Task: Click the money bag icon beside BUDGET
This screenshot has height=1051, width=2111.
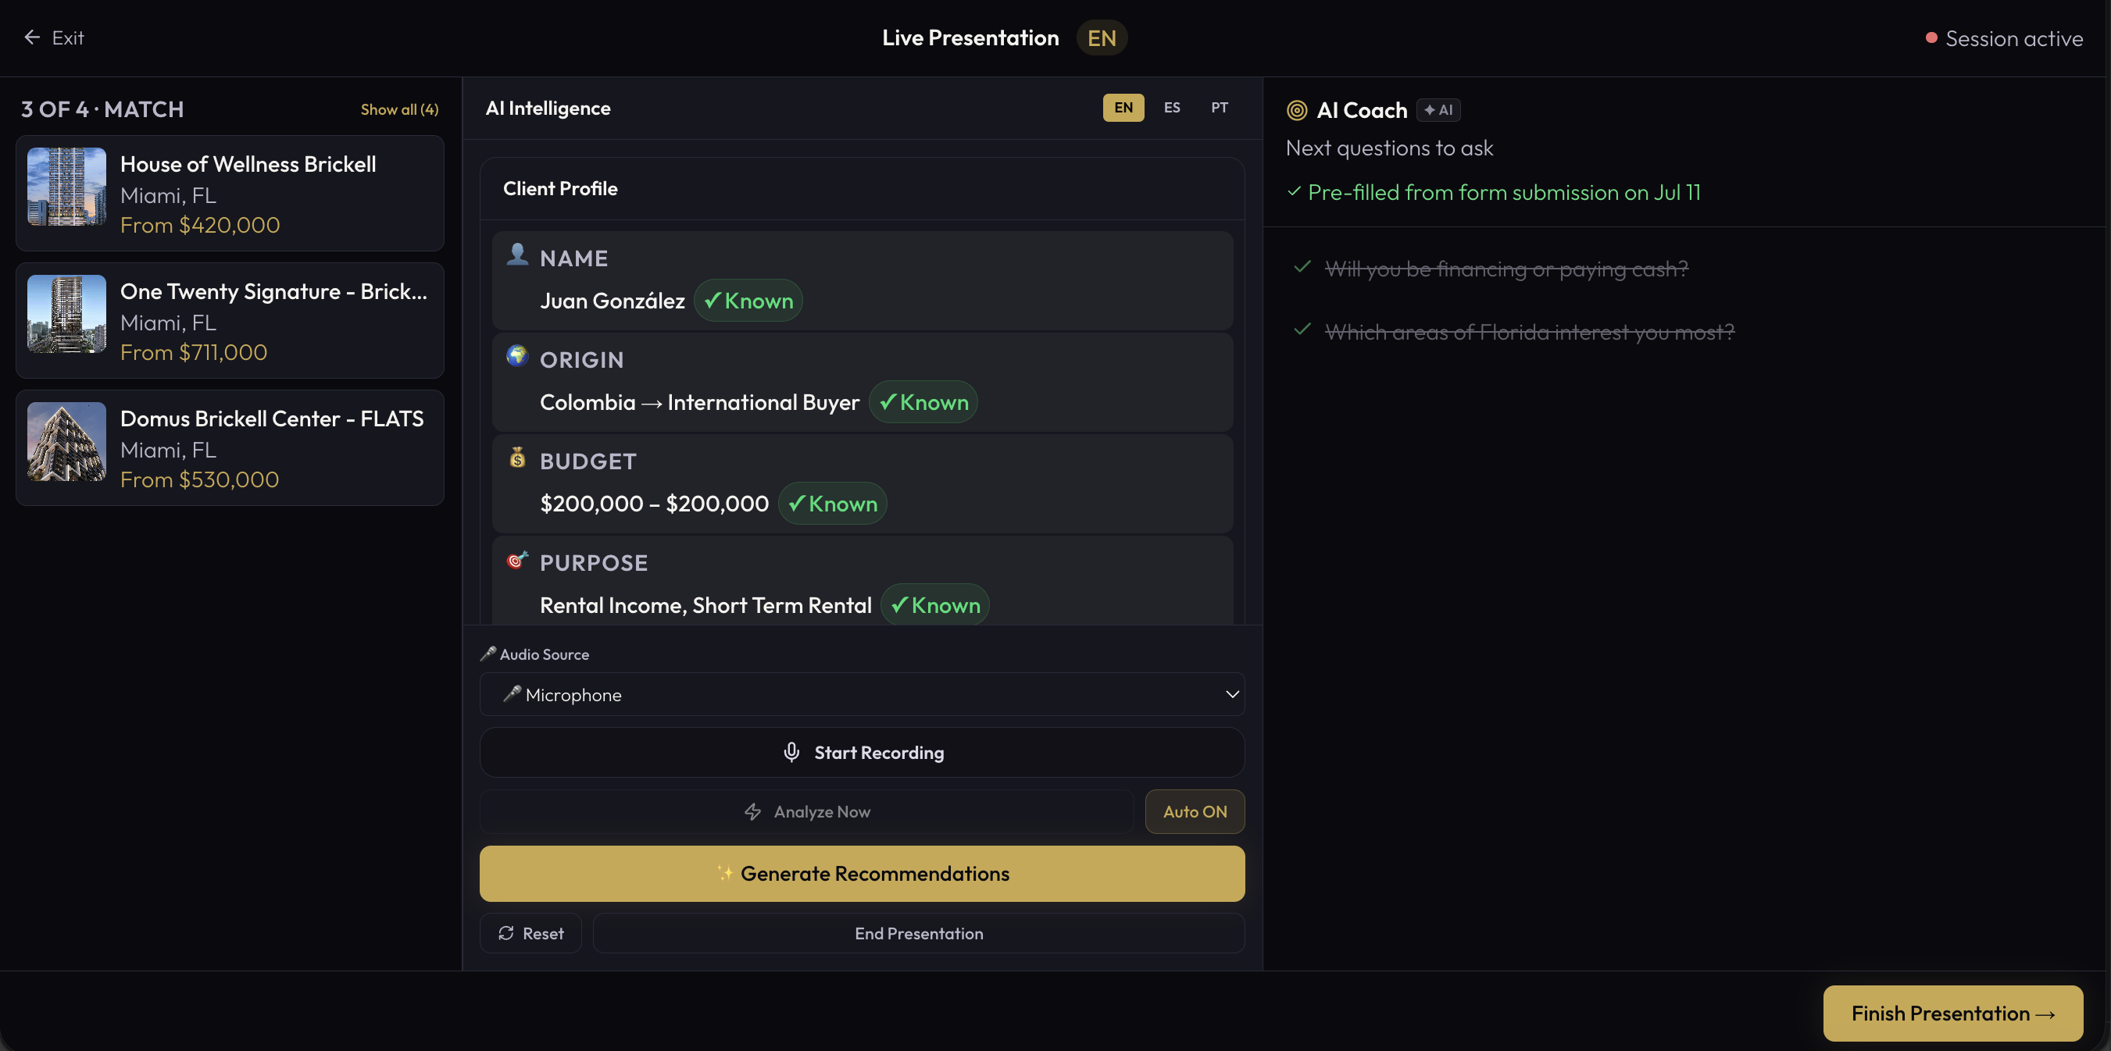Action: click(517, 457)
